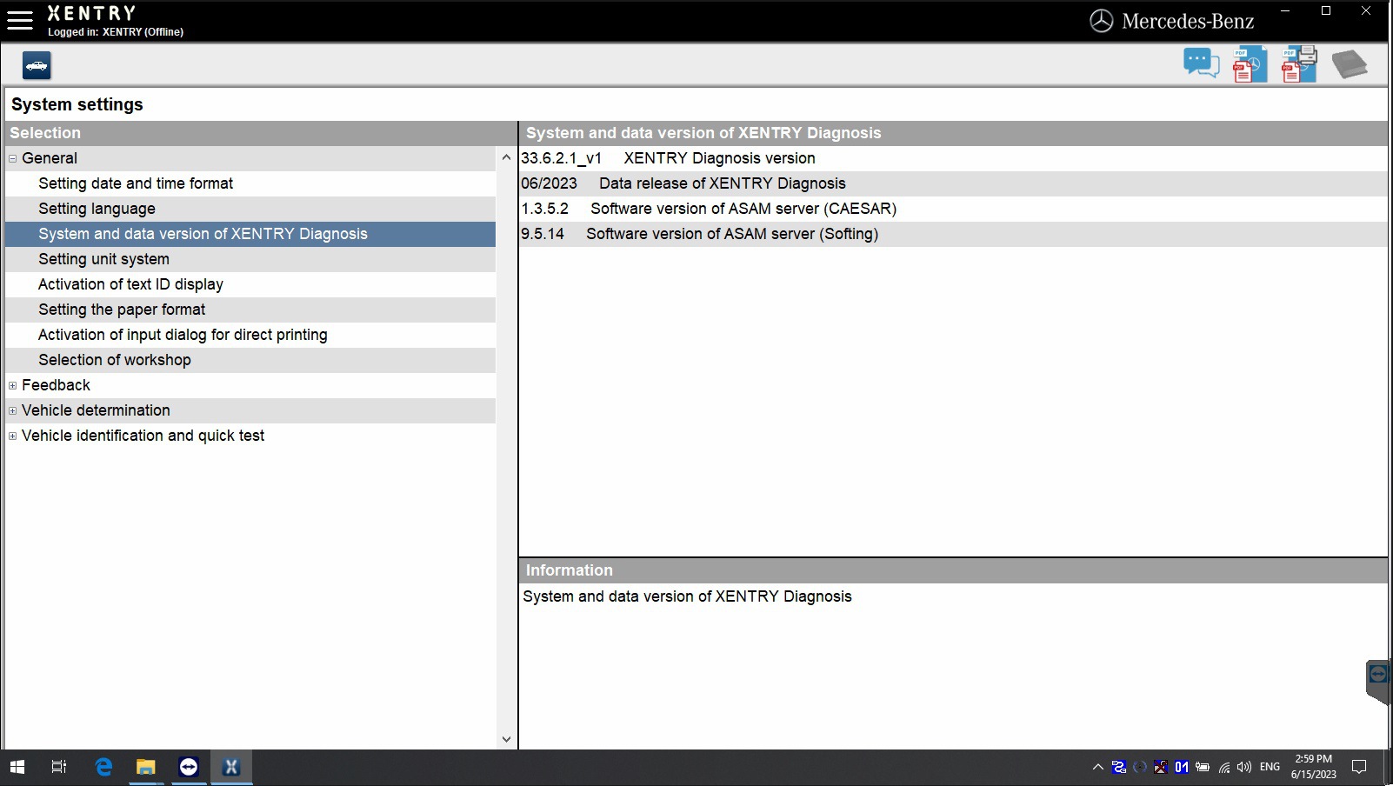This screenshot has height=786, width=1393.
Task: Click the crossed-out tray icon
Action: (1161, 767)
